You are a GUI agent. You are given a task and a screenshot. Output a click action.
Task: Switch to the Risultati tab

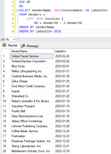(10, 45)
